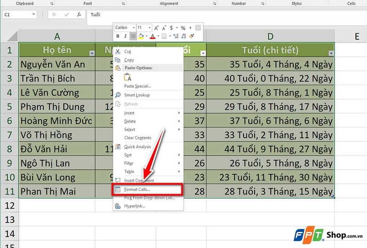367x248 pixels.
Task: Open the Tuổi column filter dropdown
Action: coord(203,54)
